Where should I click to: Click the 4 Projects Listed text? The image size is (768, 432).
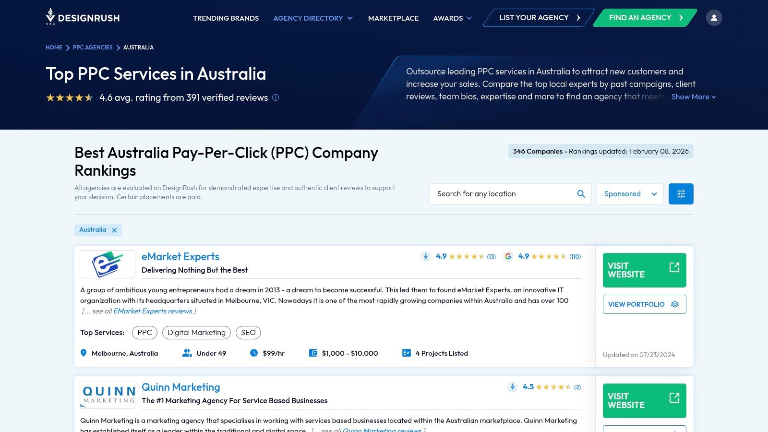pyautogui.click(x=442, y=353)
